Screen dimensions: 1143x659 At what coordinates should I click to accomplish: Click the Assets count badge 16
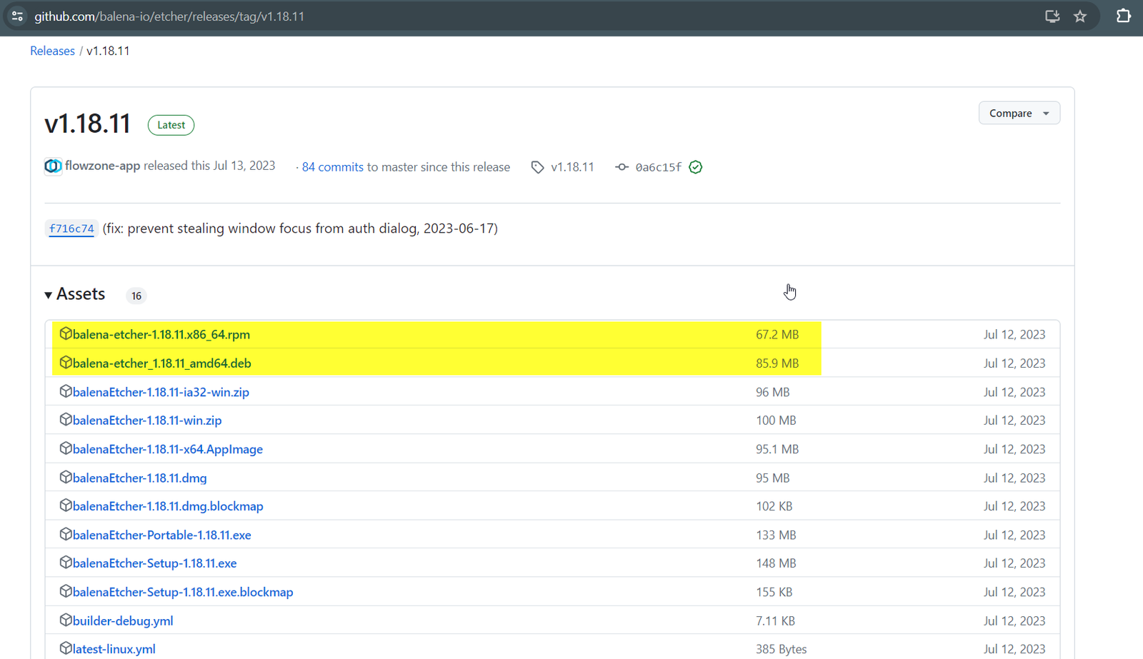136,296
